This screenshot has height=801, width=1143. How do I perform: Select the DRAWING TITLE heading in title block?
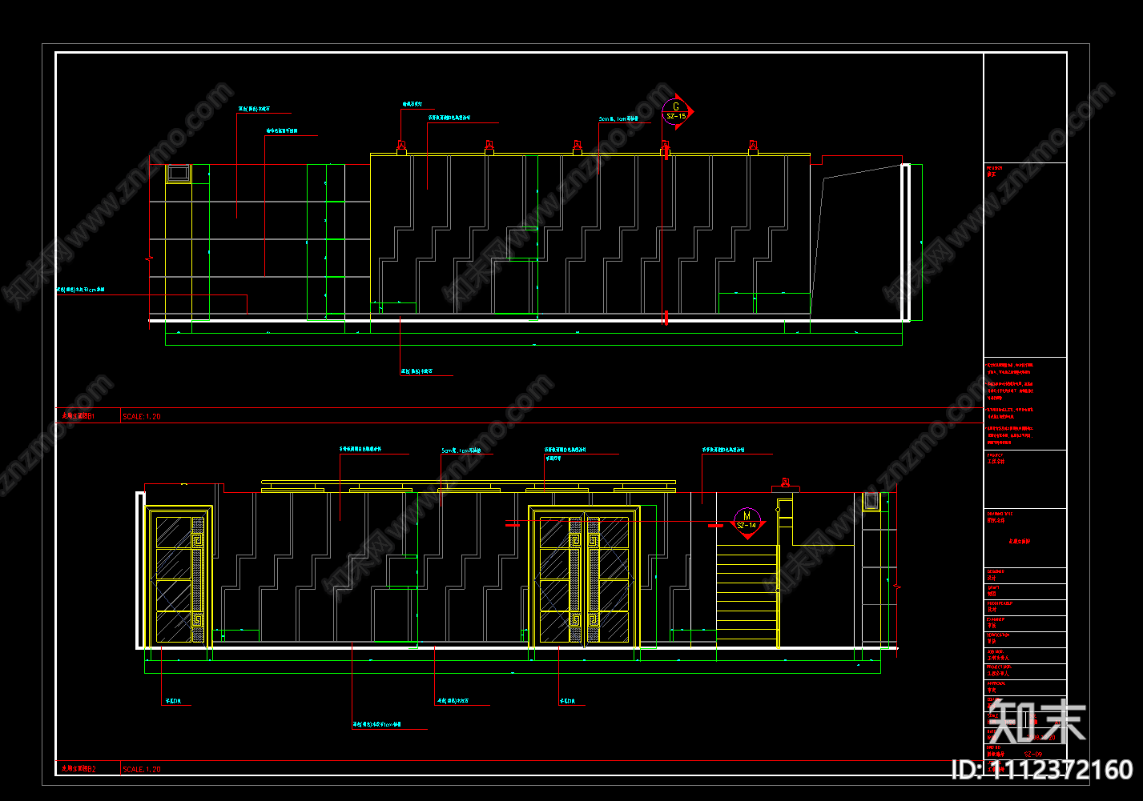[1000, 513]
